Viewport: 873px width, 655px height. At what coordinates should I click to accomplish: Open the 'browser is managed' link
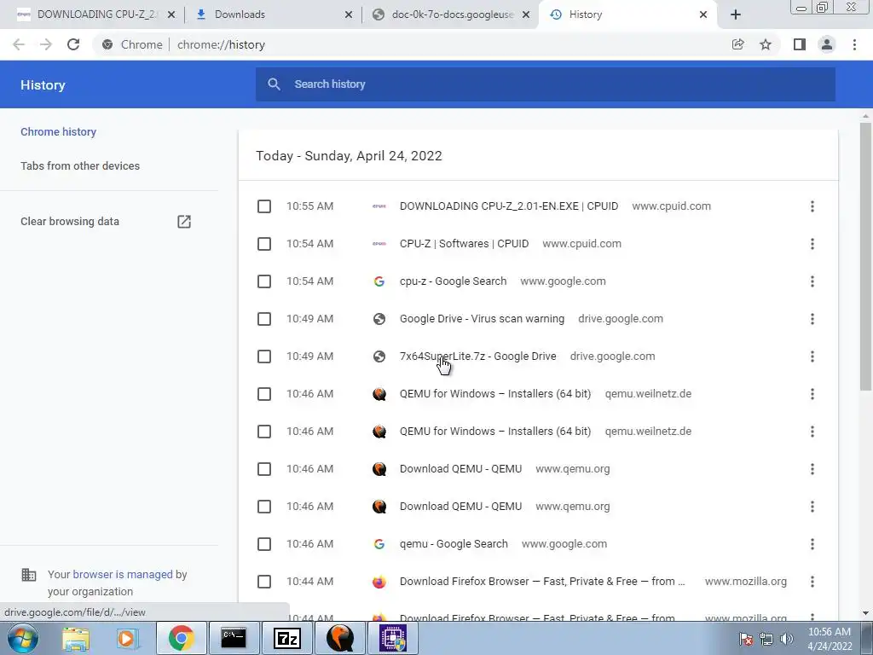click(x=123, y=574)
